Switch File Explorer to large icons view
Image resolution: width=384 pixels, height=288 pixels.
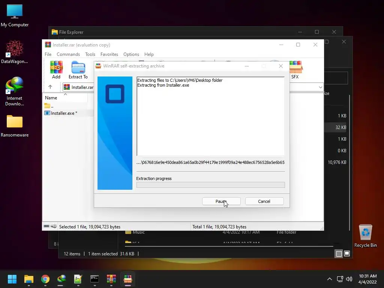pos(347,253)
